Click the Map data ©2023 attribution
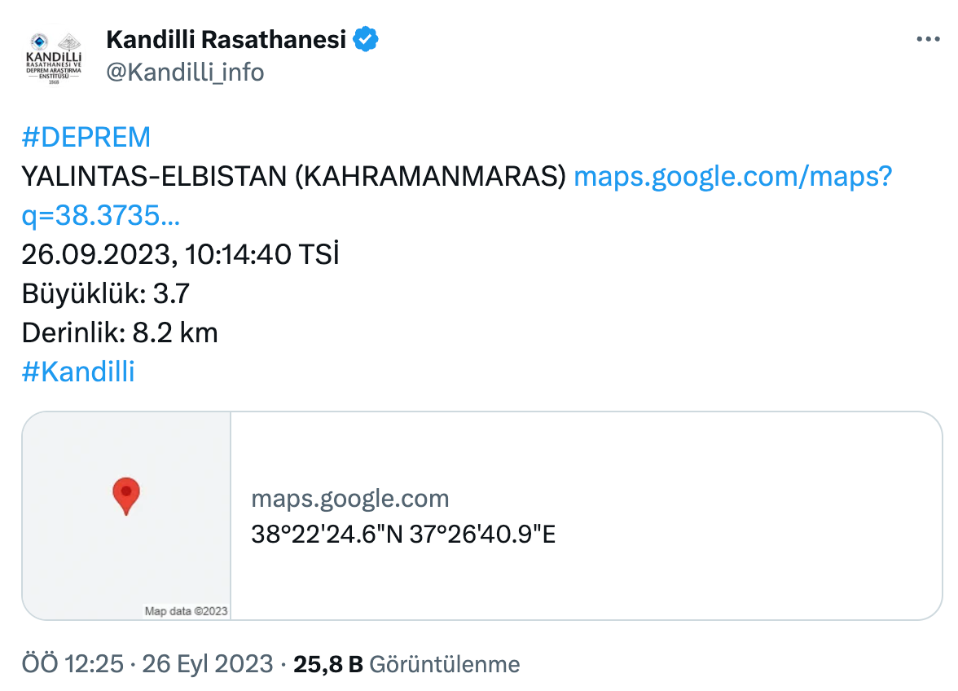The image size is (958, 691). pos(186,611)
